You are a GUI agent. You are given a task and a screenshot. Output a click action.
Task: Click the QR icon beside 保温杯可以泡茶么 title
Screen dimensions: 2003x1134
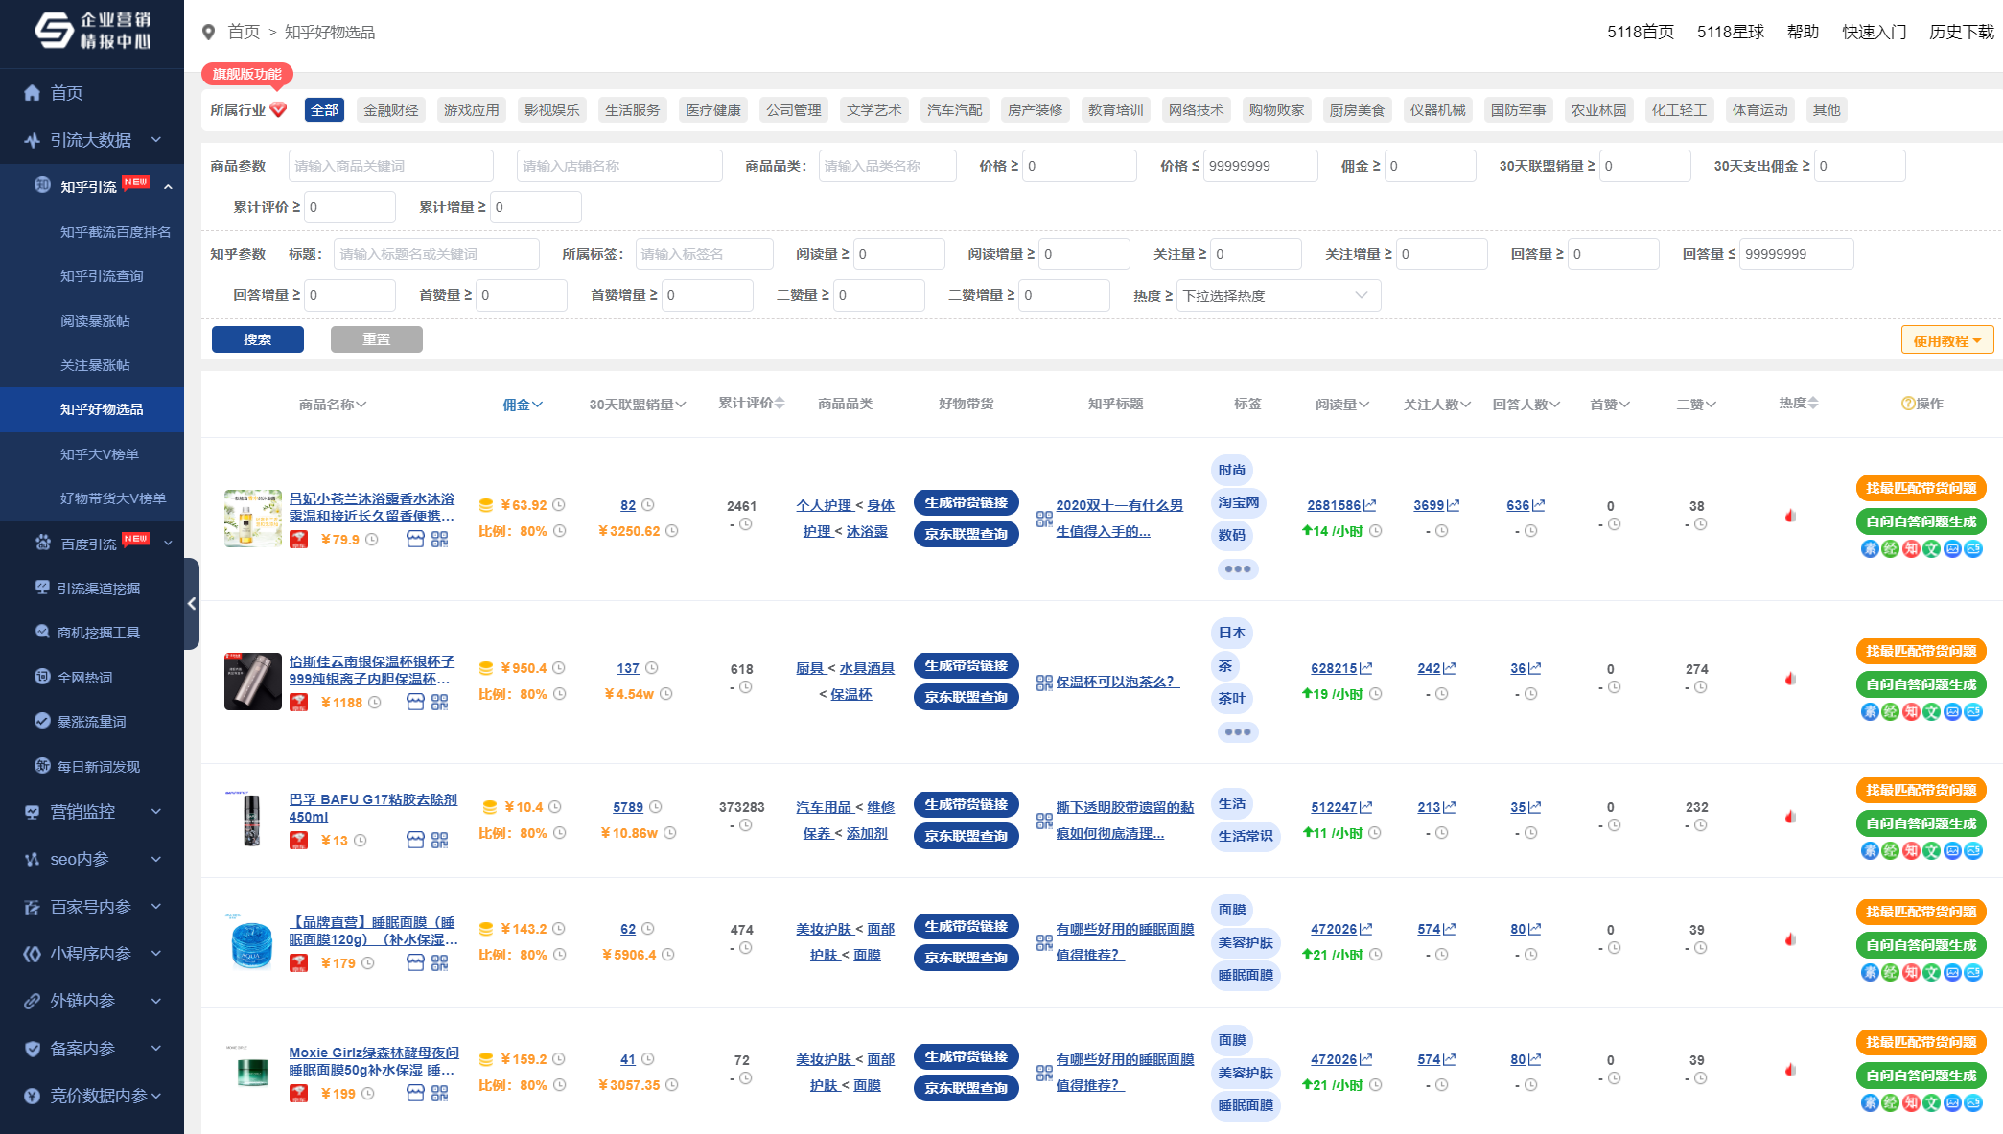pyautogui.click(x=1045, y=683)
